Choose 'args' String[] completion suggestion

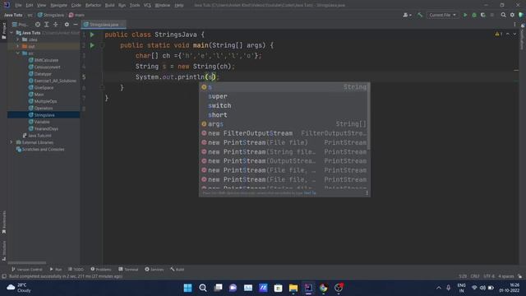coord(284,124)
